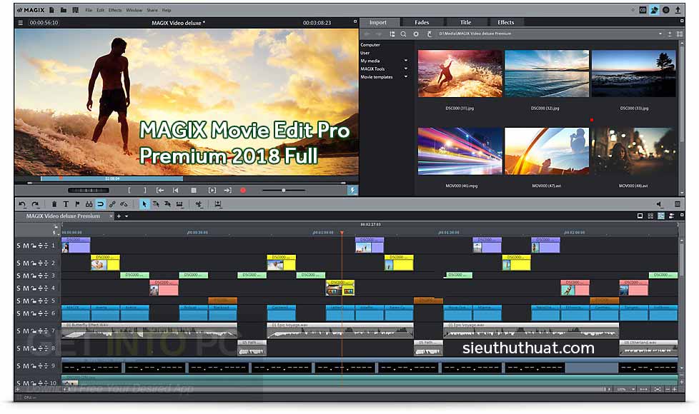The height and width of the screenshot is (414, 699).
Task: Click the binoculars icon in timeline toolbar
Action: [x=89, y=204]
